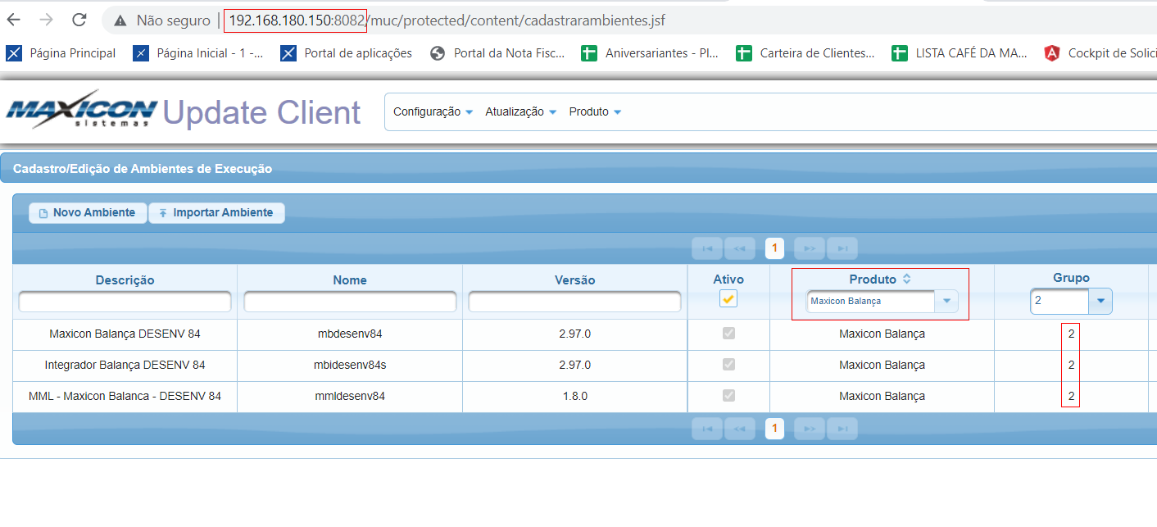Click the Nome filter field
The image size is (1157, 527).
coord(350,302)
